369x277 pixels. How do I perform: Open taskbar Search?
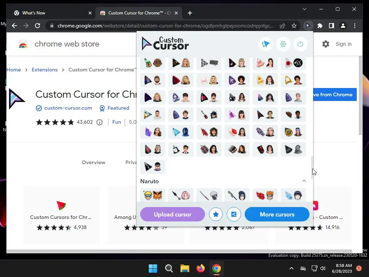[169, 268]
